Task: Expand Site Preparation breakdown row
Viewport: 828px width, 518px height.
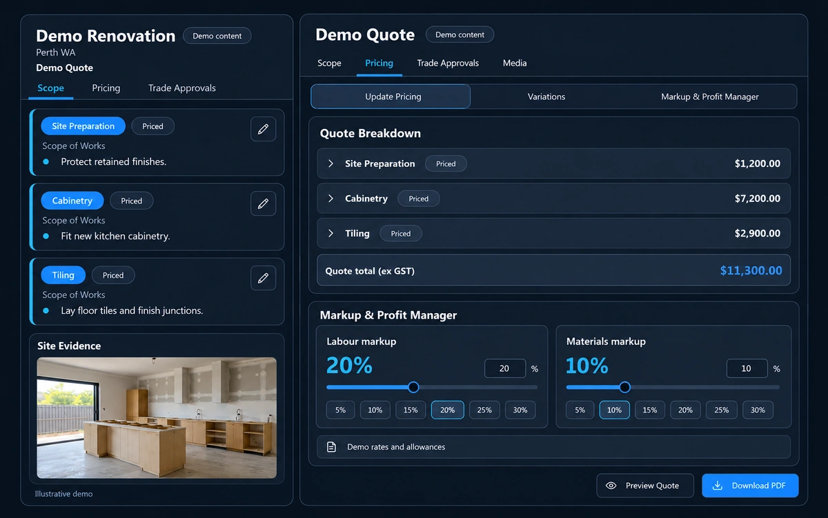Action: pos(331,163)
